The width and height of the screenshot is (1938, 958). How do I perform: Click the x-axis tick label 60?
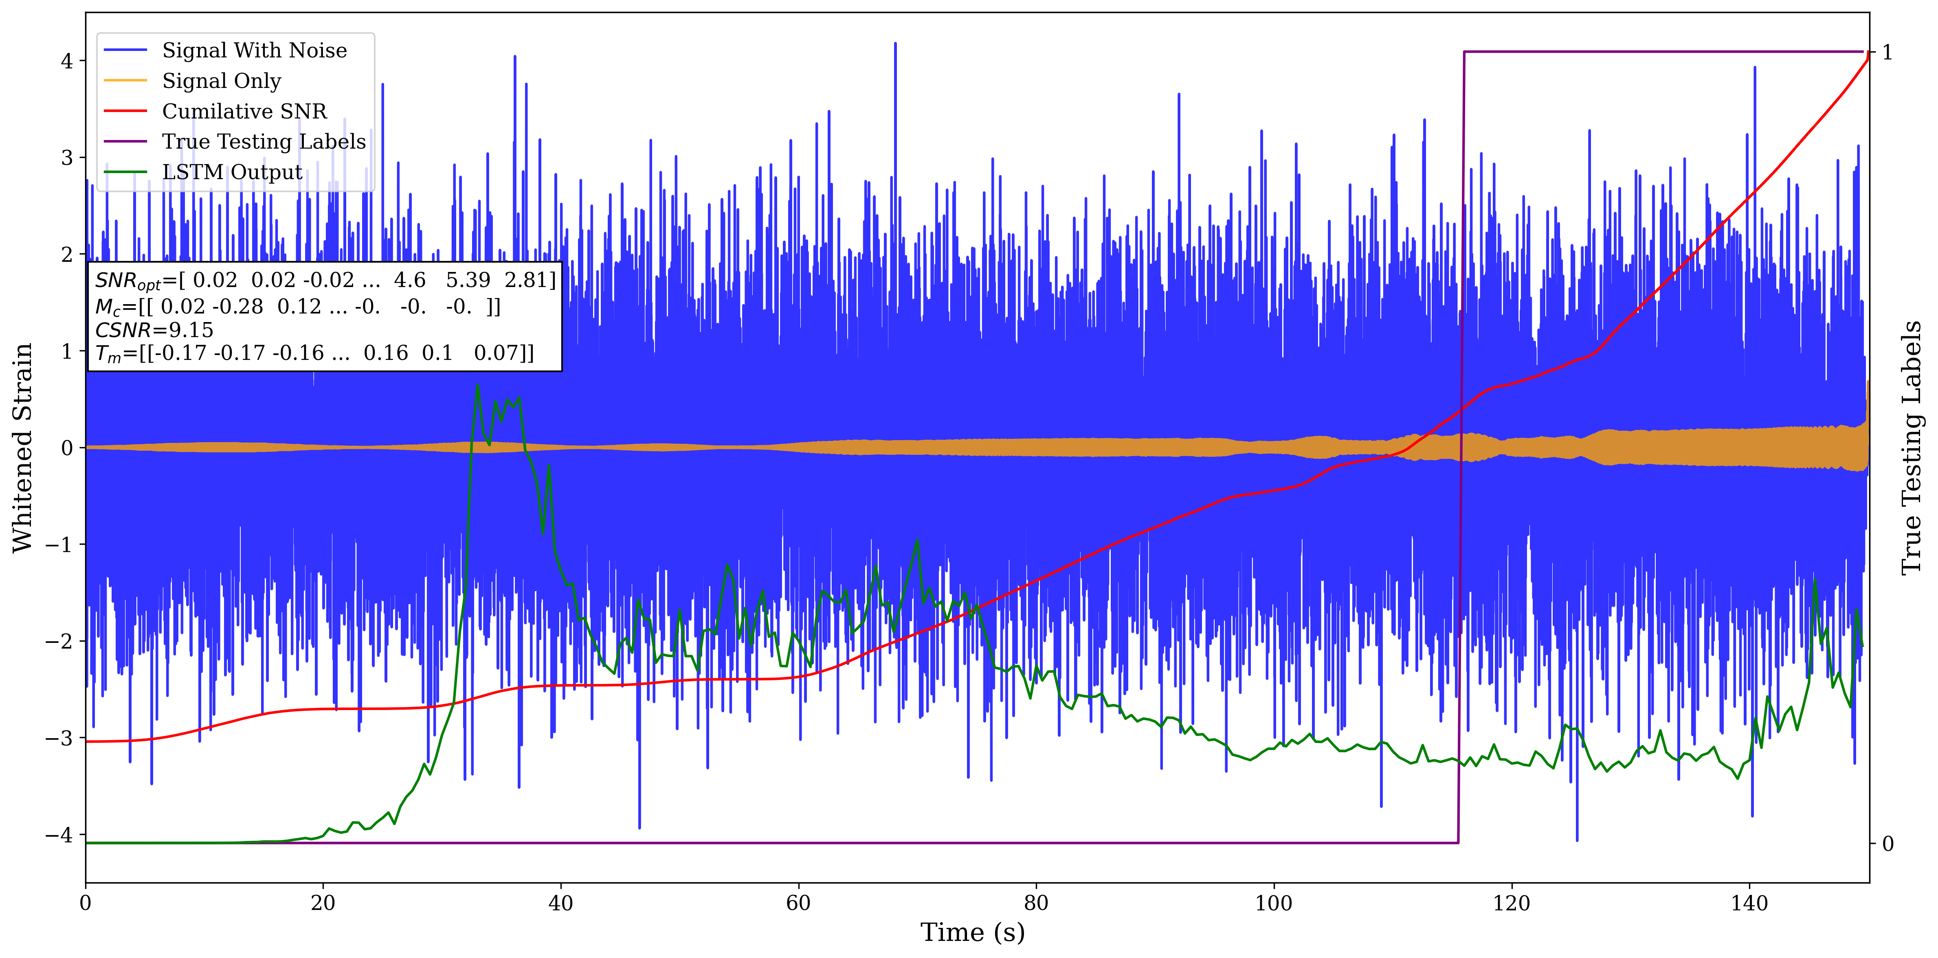click(798, 902)
